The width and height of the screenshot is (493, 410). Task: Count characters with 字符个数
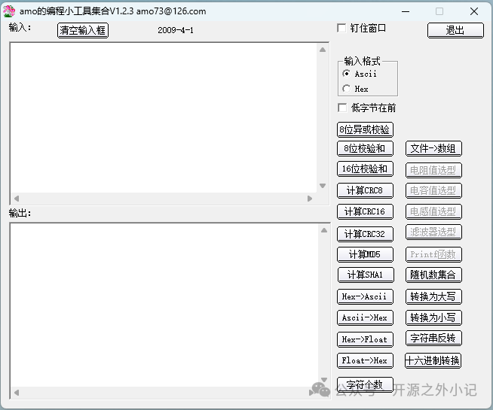click(365, 384)
